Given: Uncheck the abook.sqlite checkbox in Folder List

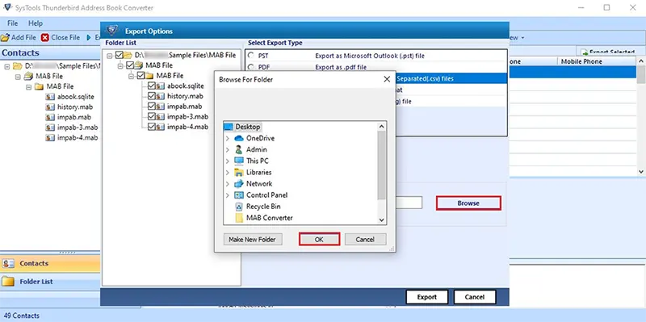Looking at the screenshot, I should click(x=151, y=86).
